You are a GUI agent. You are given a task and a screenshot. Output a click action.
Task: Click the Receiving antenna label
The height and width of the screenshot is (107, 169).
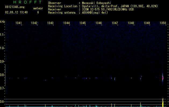coord(62,13)
